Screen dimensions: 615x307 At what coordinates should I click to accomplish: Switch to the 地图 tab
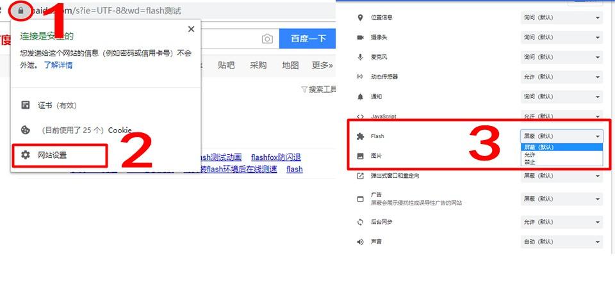pos(290,65)
